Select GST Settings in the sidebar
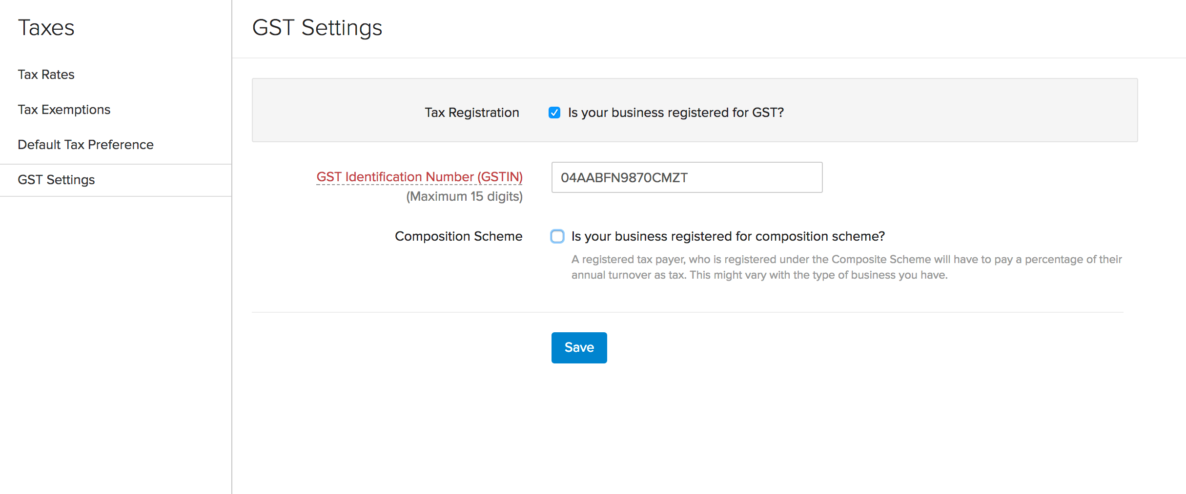Viewport: 1186px width, 494px height. (56, 180)
